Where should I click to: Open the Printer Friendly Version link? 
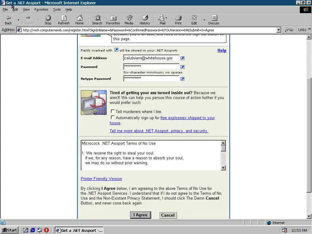coord(101,179)
